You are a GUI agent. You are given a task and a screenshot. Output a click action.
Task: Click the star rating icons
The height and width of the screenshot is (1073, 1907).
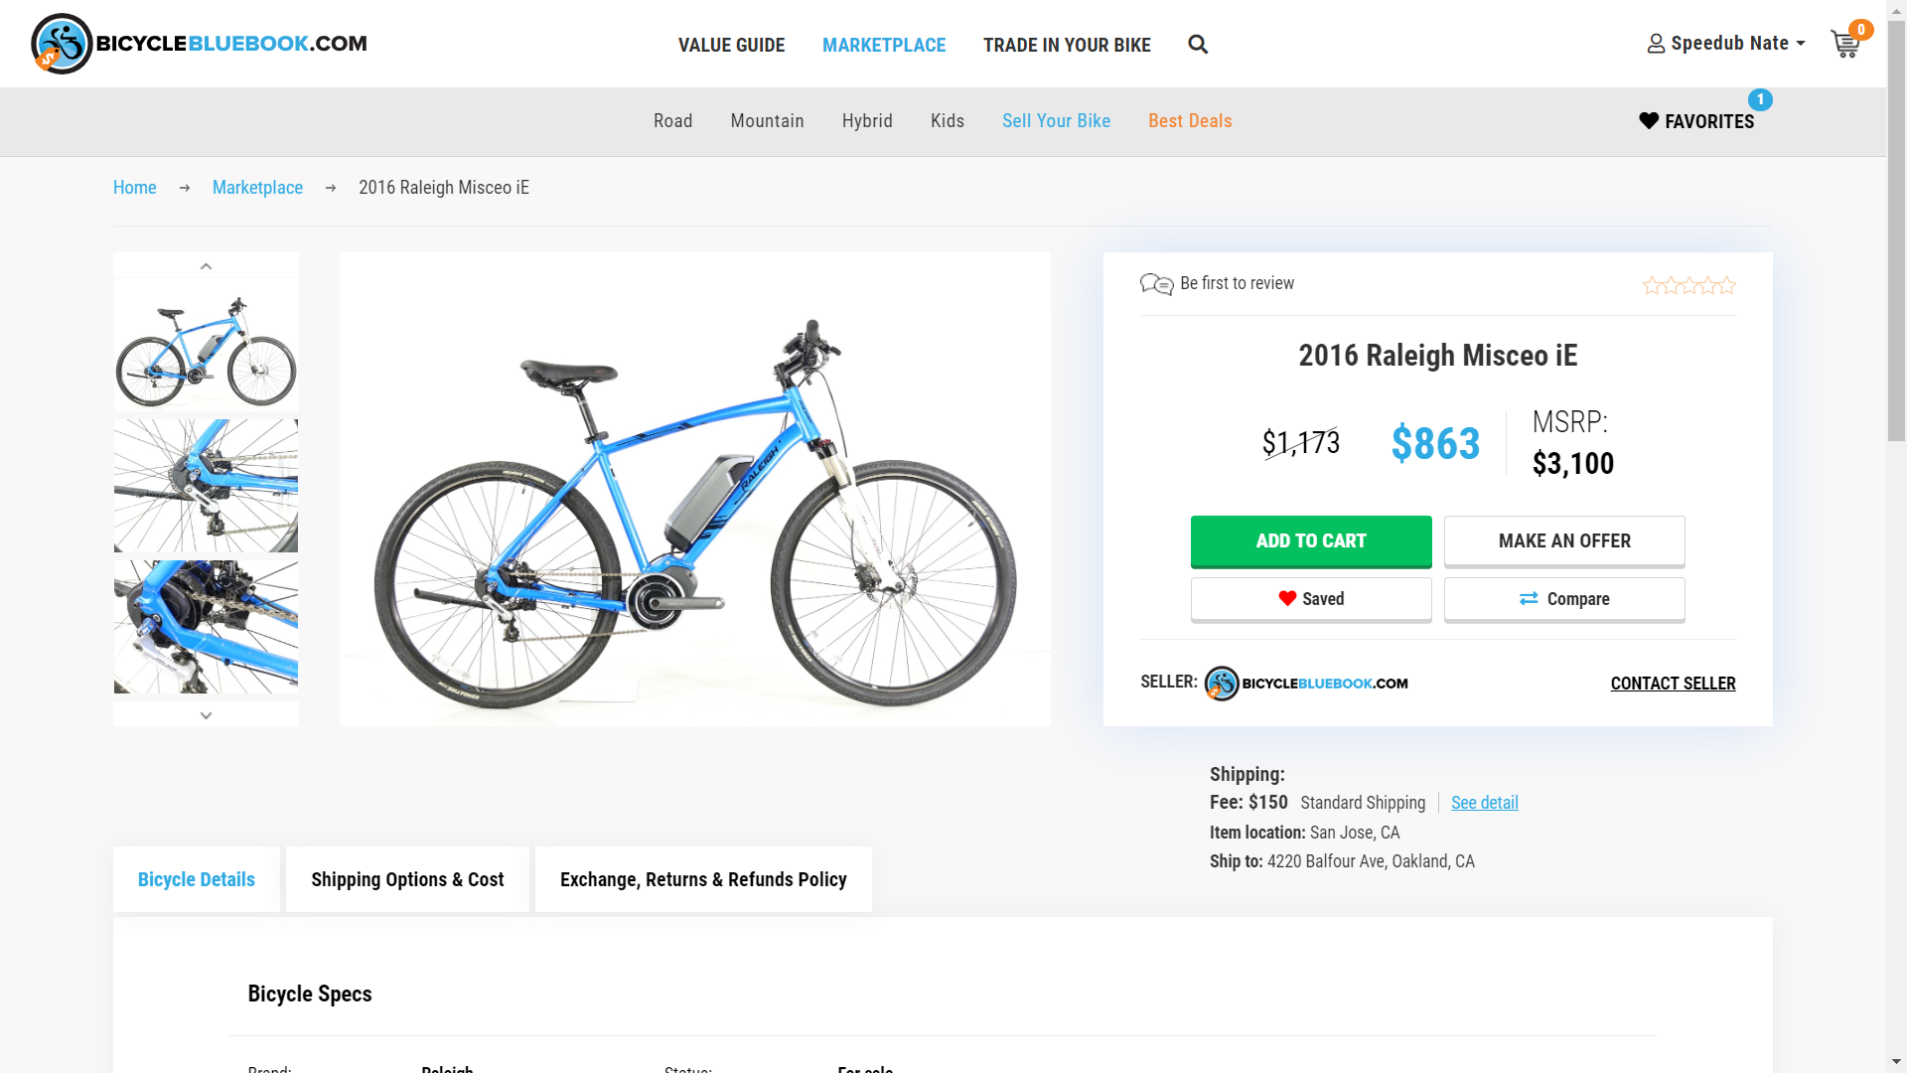click(1688, 286)
